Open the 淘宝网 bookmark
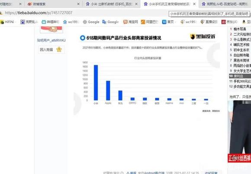Viewport: 251px width, 174px height. 130,22
